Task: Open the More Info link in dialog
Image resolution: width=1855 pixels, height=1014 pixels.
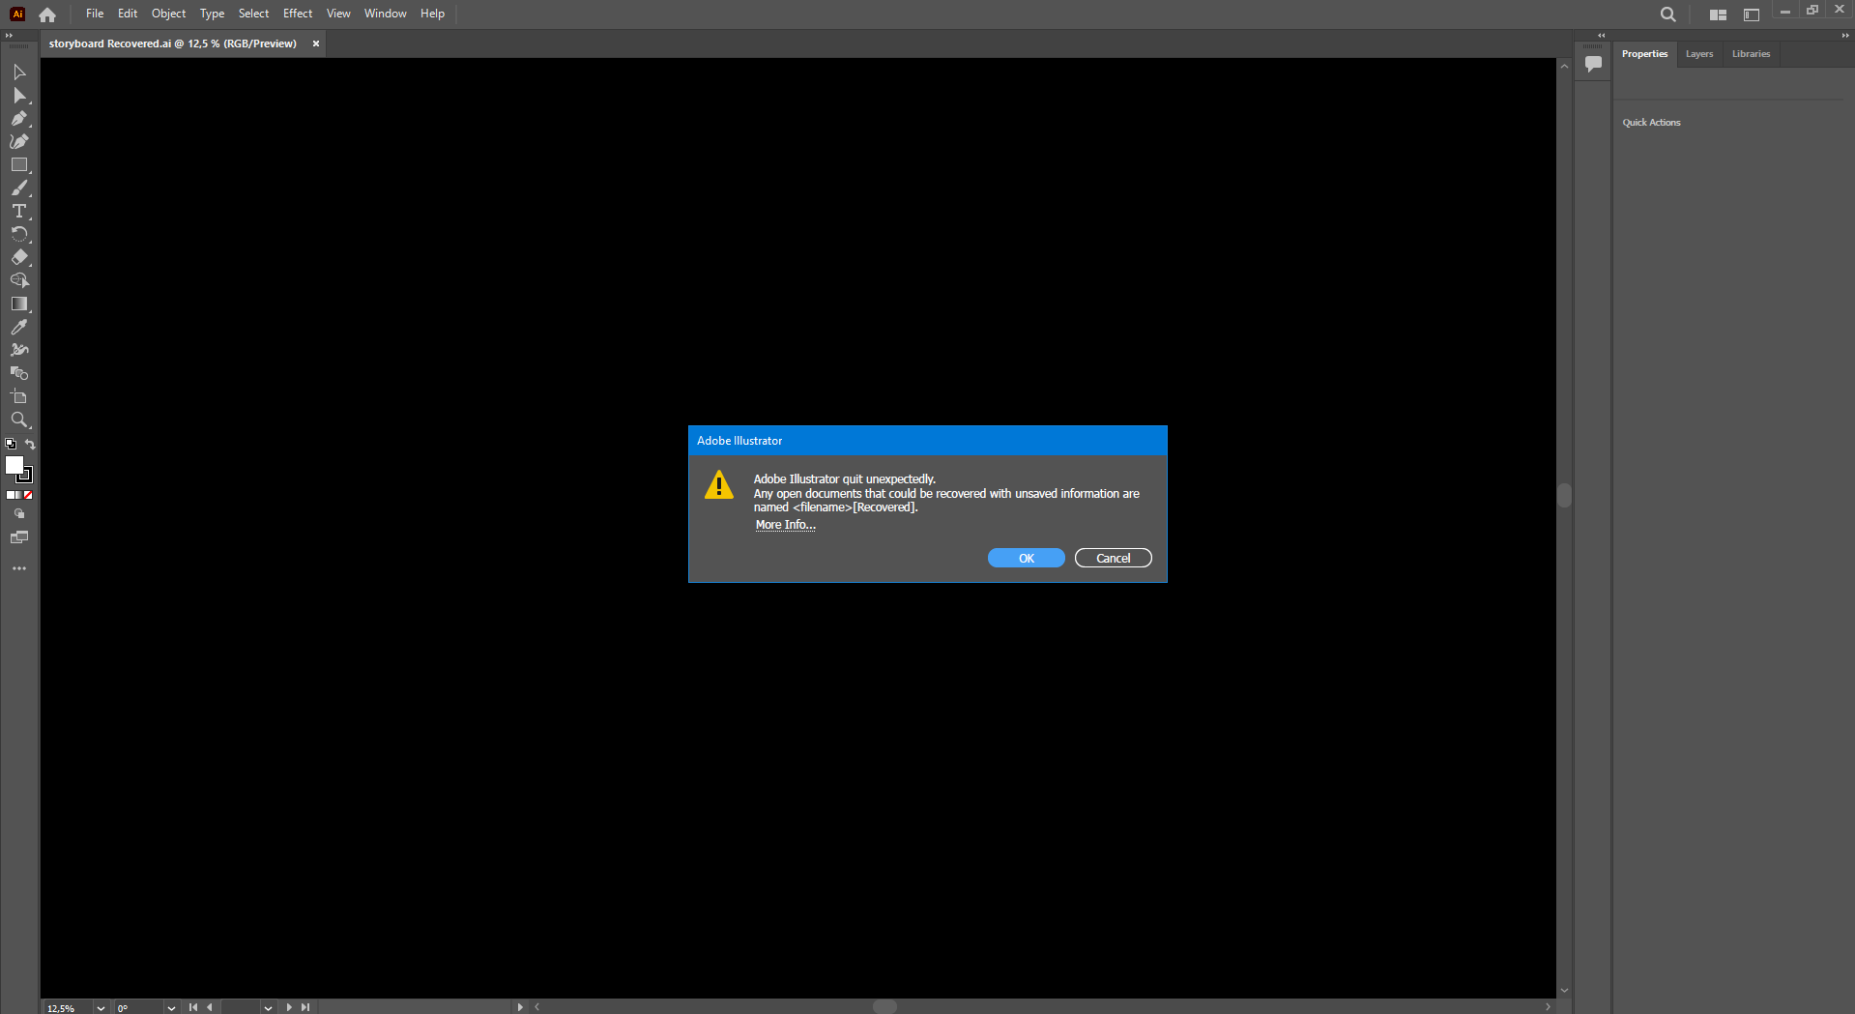Action: pos(785,524)
